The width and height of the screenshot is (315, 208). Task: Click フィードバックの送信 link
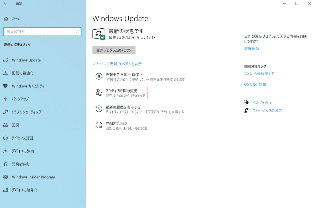pyautogui.click(x=267, y=110)
